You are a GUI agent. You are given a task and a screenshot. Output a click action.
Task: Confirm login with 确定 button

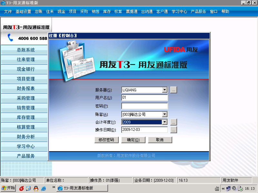(133, 140)
